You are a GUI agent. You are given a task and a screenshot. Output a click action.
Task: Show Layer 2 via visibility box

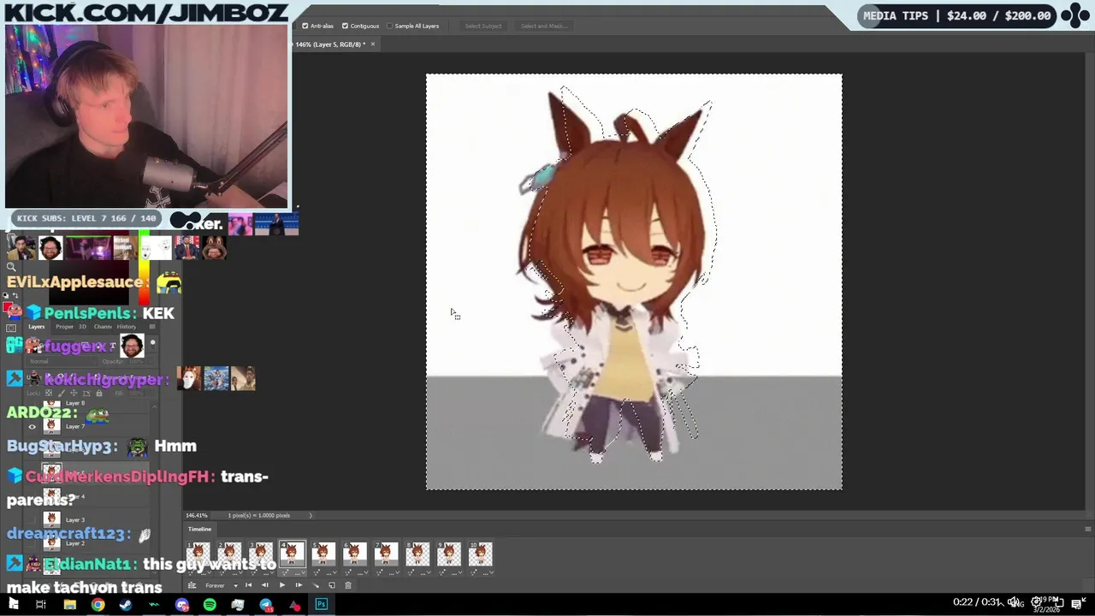(32, 543)
